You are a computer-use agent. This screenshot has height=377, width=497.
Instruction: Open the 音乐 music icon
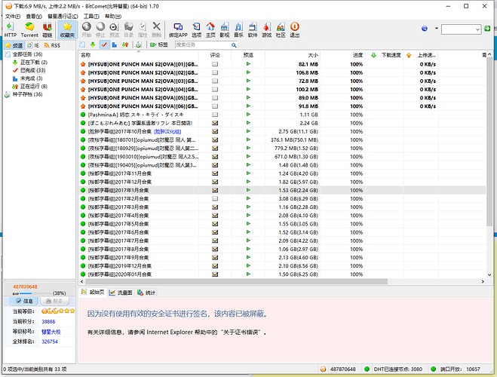click(238, 29)
